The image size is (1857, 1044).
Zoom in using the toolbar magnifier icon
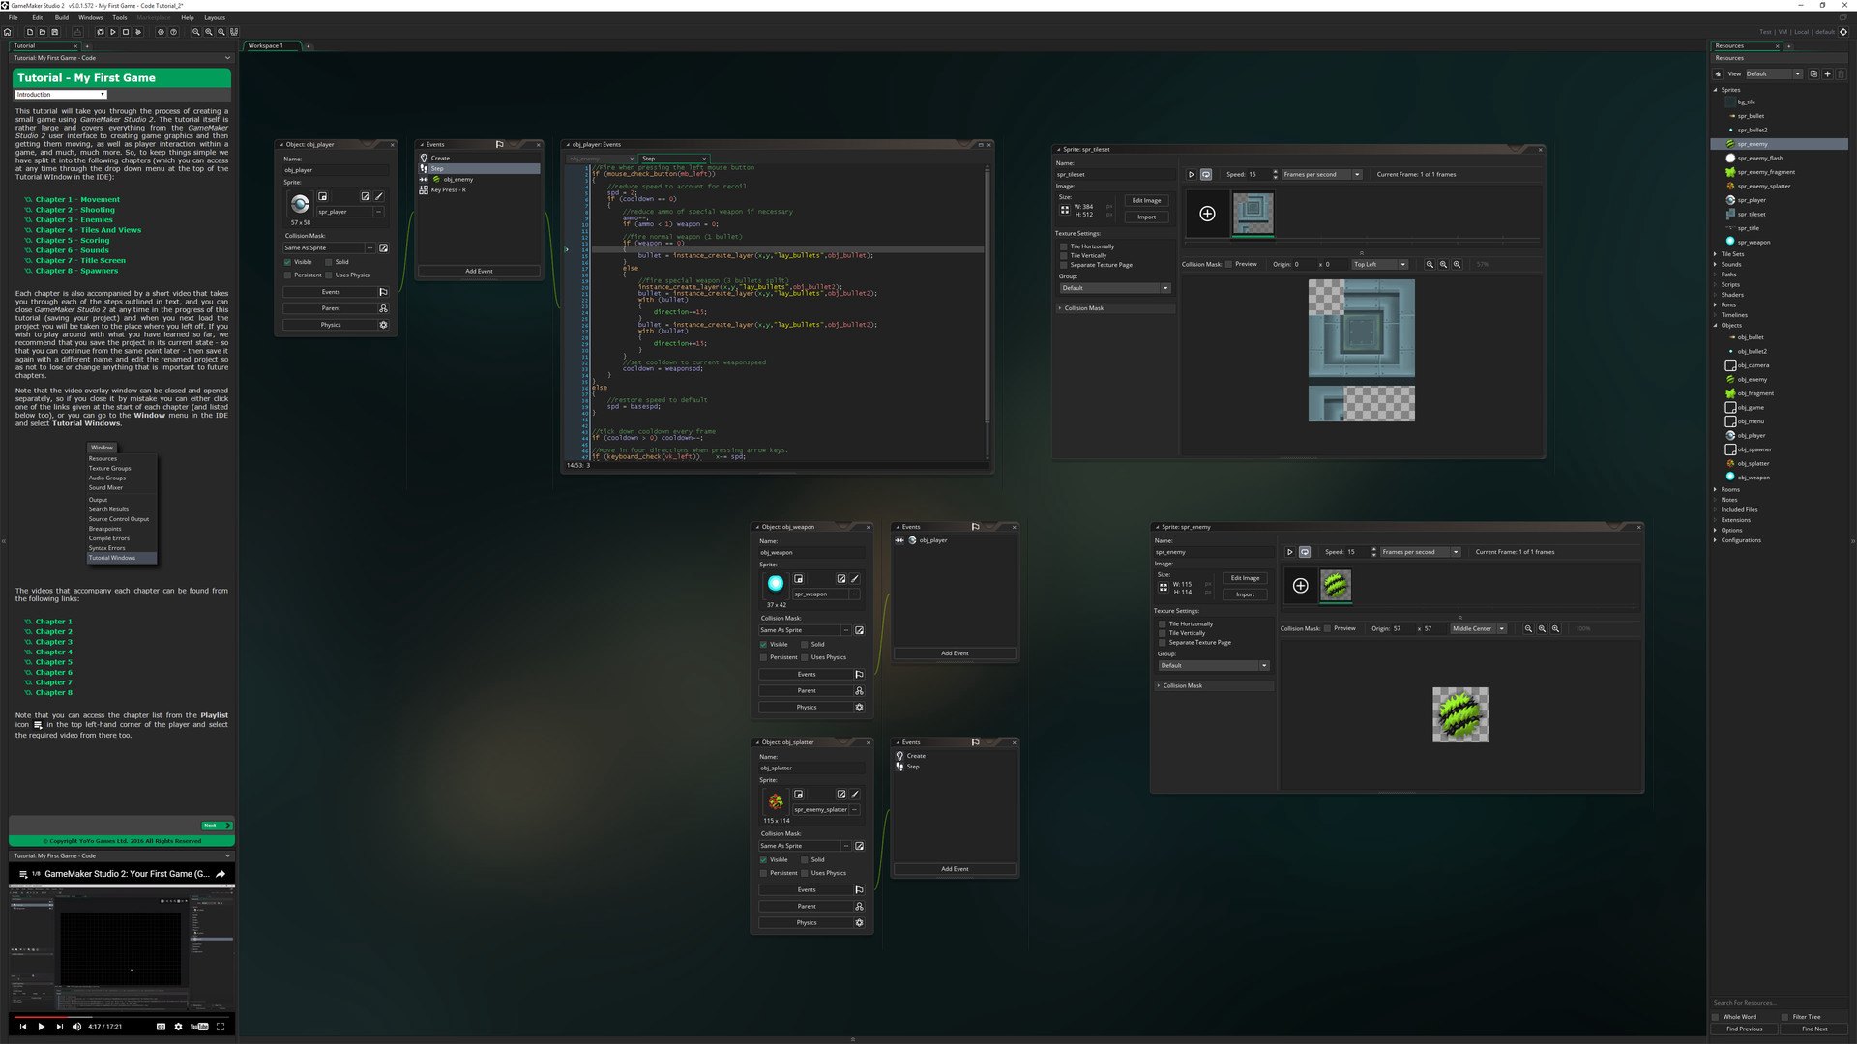[196, 32]
